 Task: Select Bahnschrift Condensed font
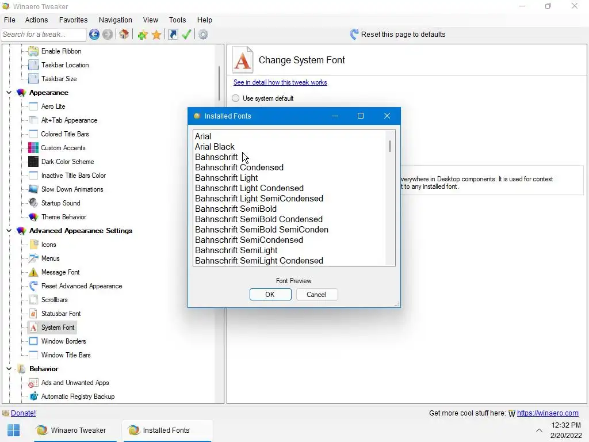pyautogui.click(x=239, y=167)
